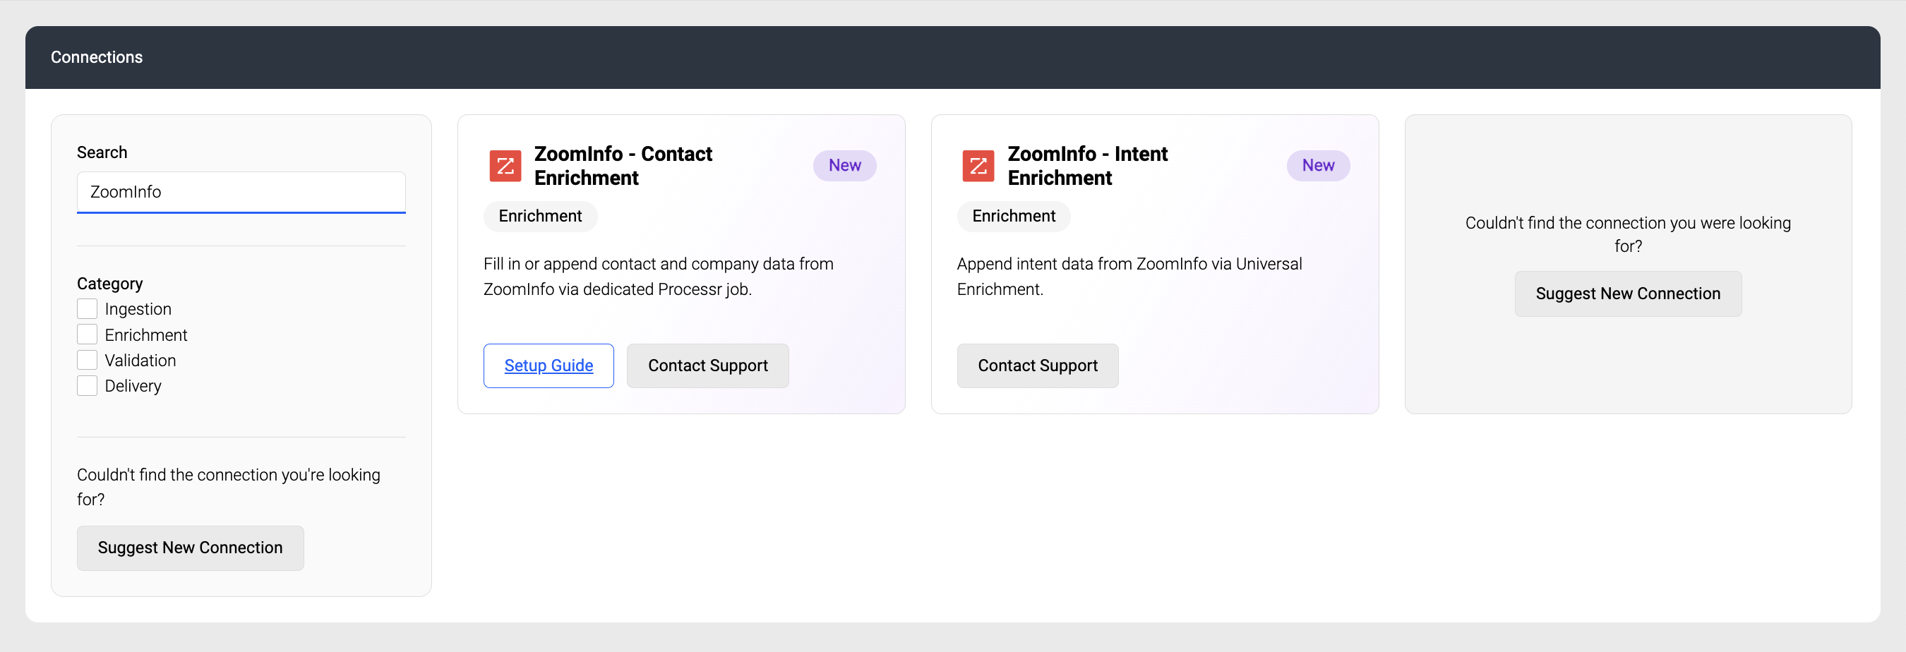
Task: Open the ZoomInfo - Intent Enrichment title
Action: pyautogui.click(x=1088, y=166)
